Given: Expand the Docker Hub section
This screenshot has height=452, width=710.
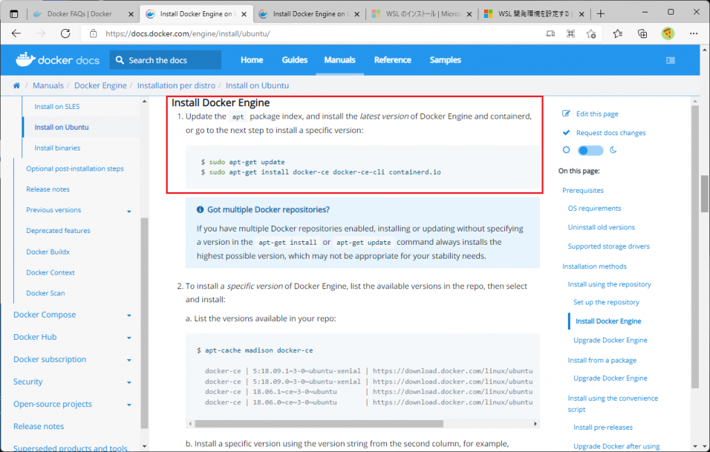Looking at the screenshot, I should (129, 338).
